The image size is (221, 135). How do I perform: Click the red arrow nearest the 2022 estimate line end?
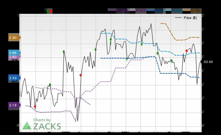[x=186, y=51]
